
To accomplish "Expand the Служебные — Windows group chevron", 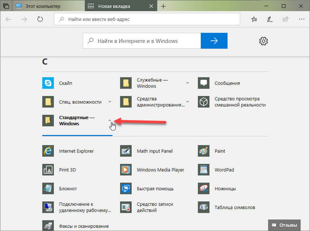I will click(x=188, y=83).
